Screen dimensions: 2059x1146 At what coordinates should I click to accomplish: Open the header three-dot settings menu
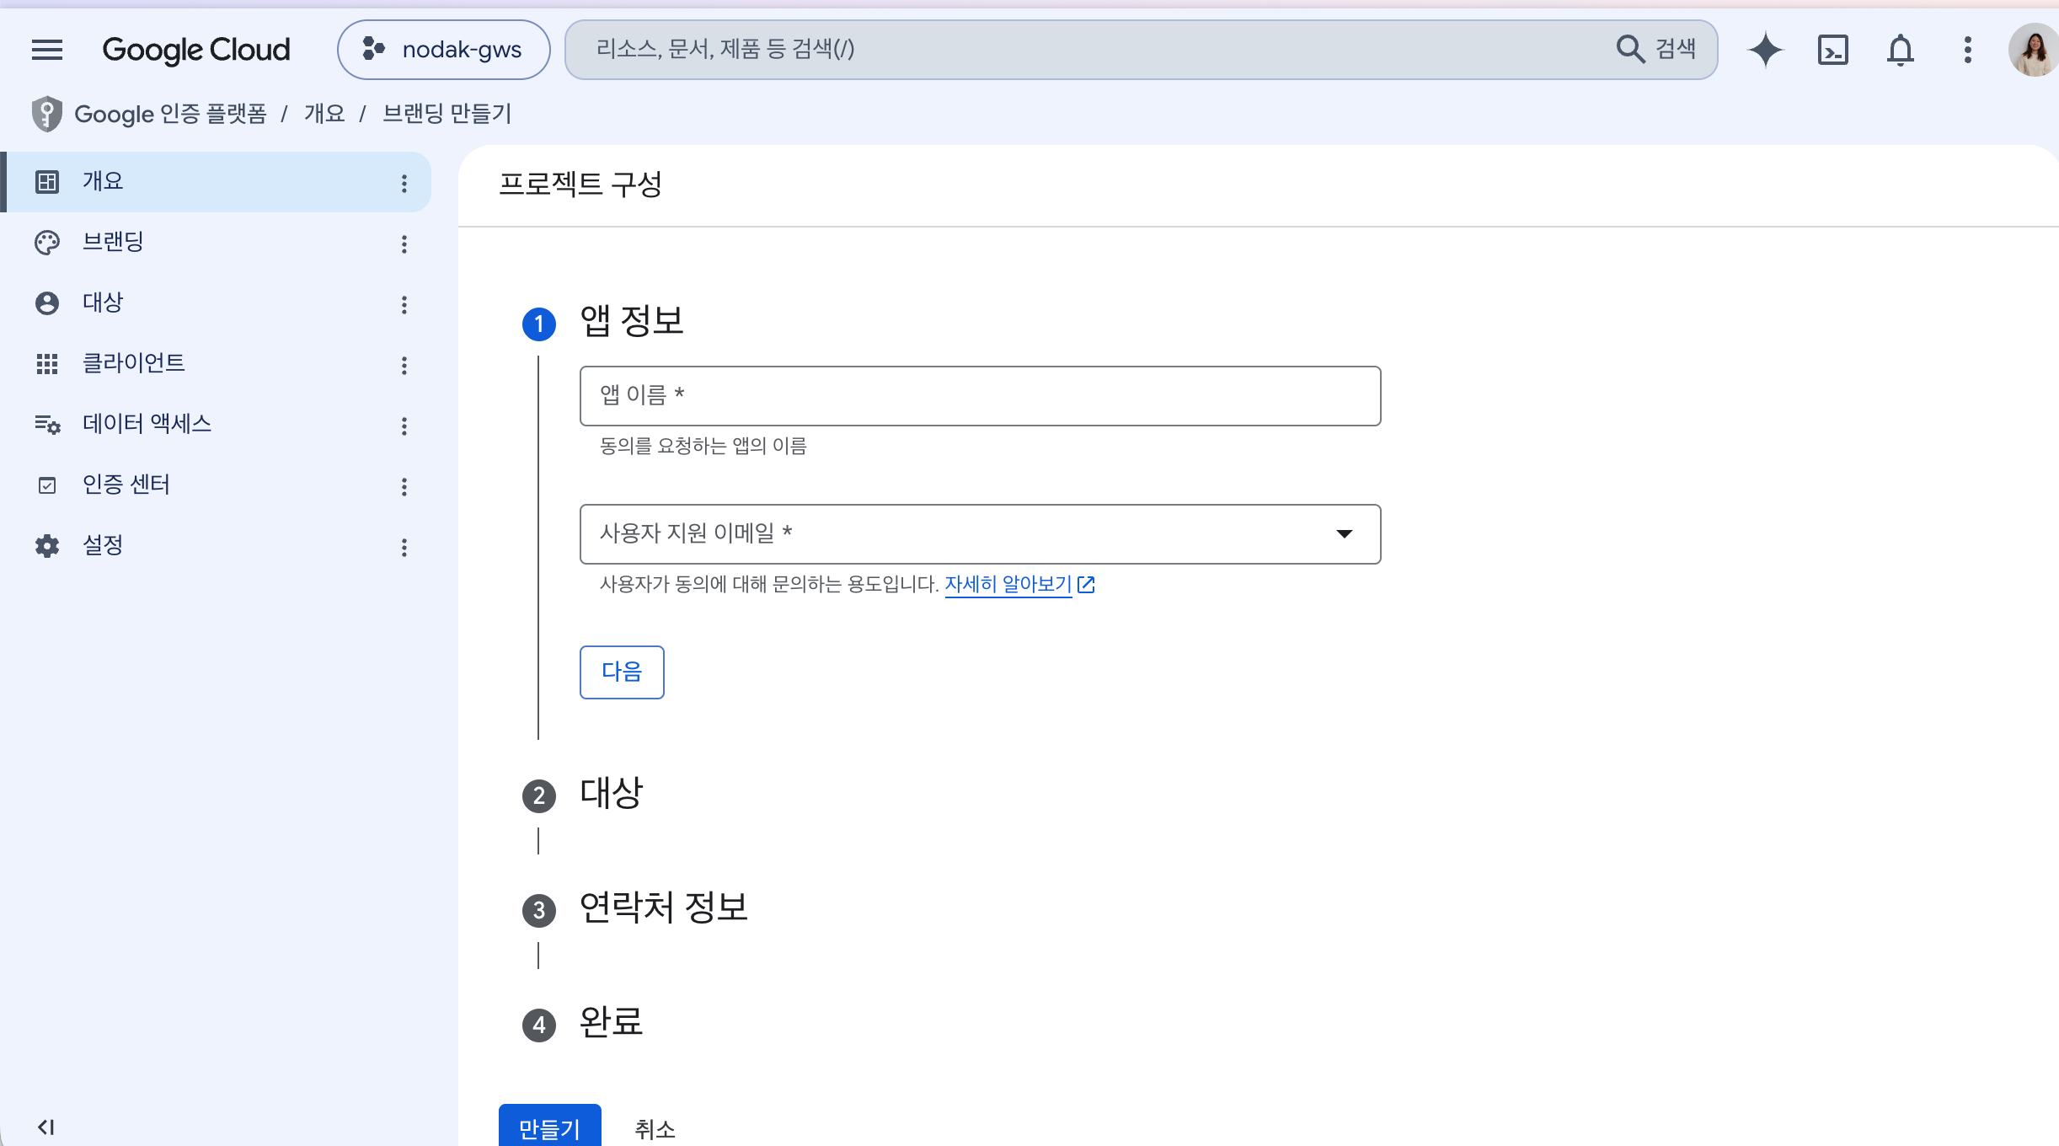click(x=1968, y=50)
